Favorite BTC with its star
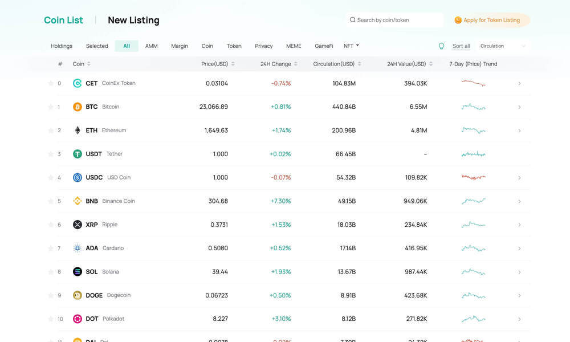This screenshot has width=570, height=342. point(51,107)
